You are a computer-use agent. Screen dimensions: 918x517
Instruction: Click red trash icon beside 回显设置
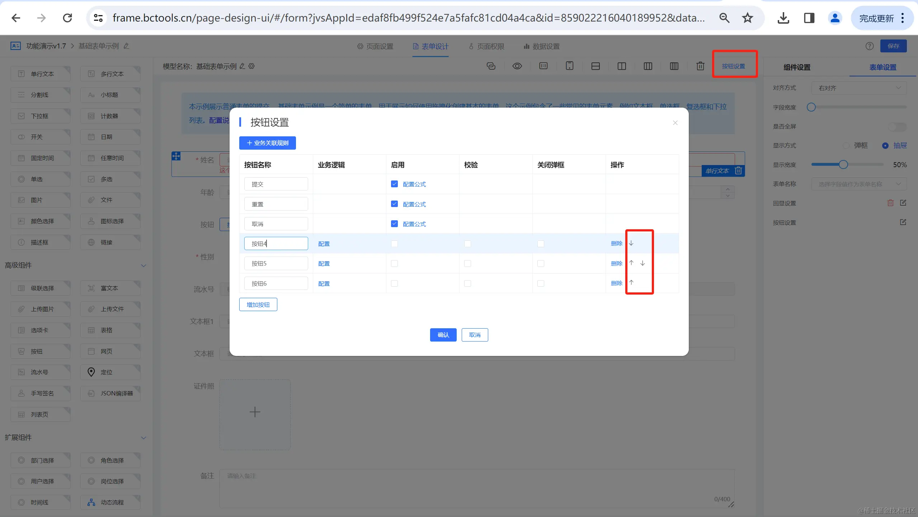(890, 203)
